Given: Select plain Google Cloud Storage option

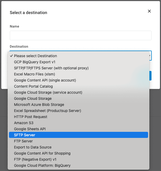Looking at the screenshot, I should coord(33,98).
